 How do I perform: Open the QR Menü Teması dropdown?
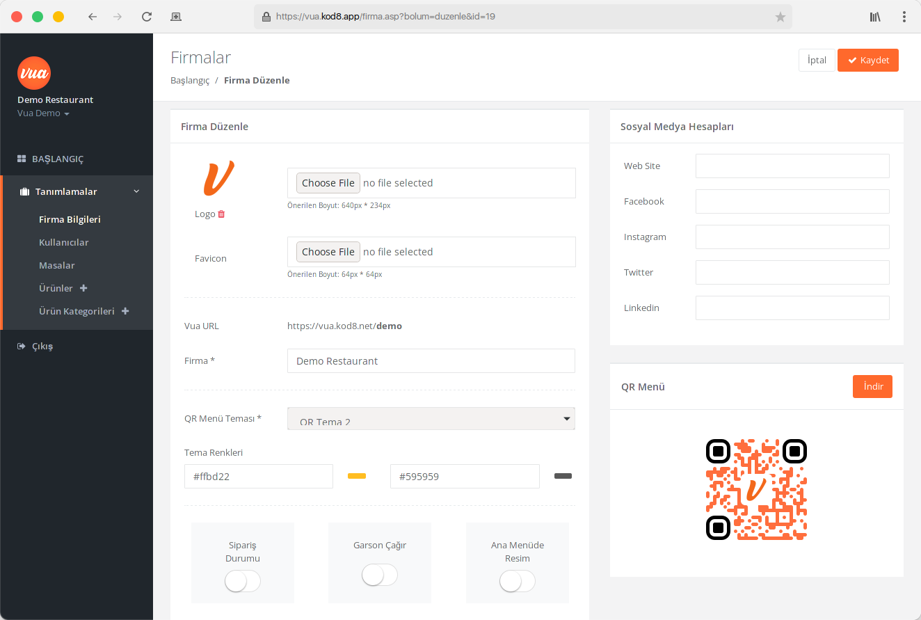click(x=431, y=419)
